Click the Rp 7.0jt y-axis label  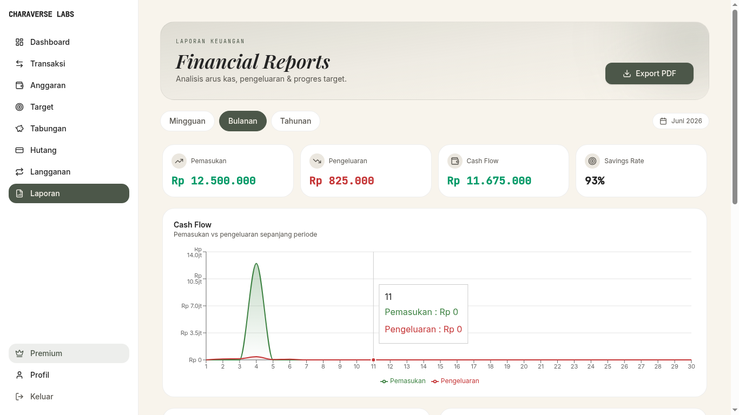(x=192, y=306)
